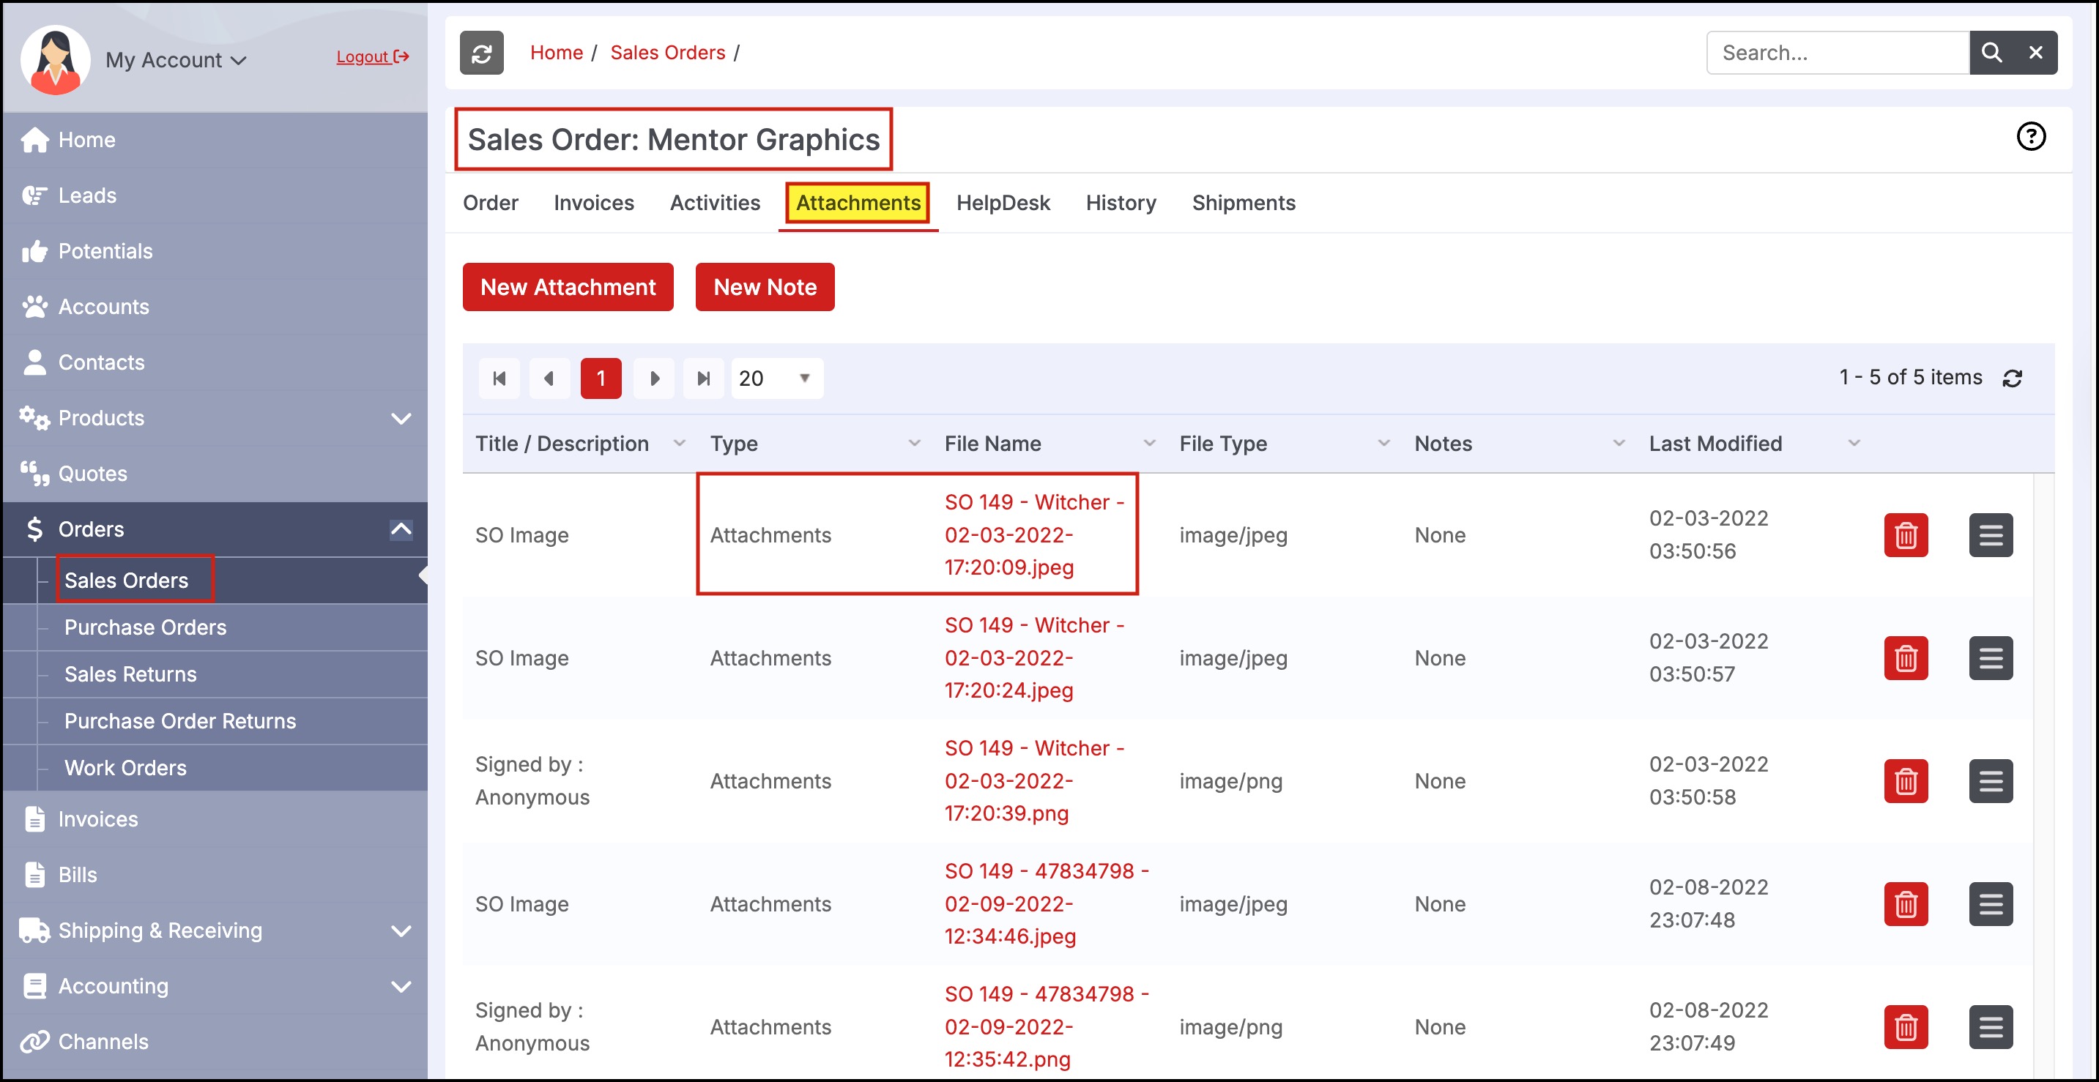Open Title / Description column filter menu
The height and width of the screenshot is (1082, 2099).
[x=679, y=443]
